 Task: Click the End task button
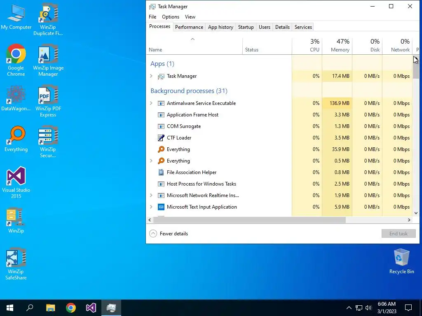399,234
